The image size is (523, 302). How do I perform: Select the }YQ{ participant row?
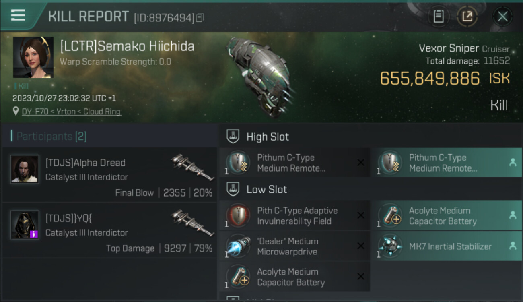click(x=109, y=230)
